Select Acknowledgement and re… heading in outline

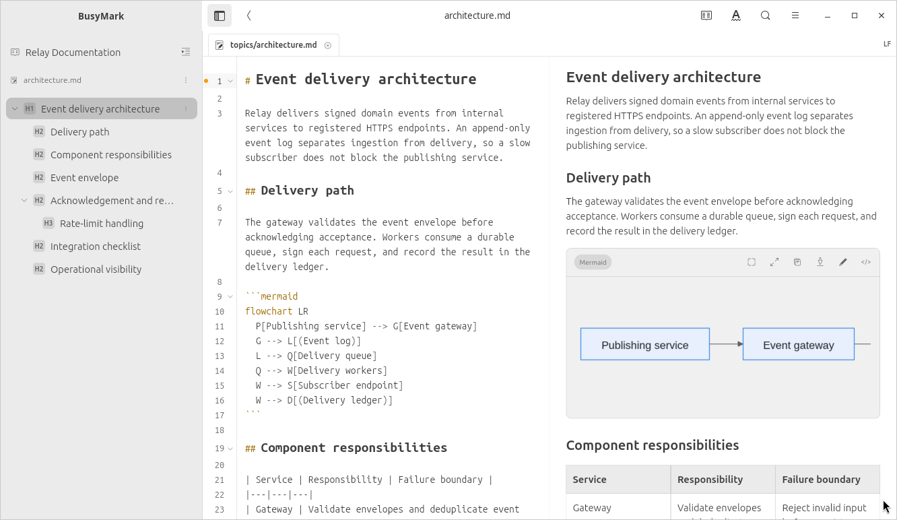pyautogui.click(x=112, y=200)
